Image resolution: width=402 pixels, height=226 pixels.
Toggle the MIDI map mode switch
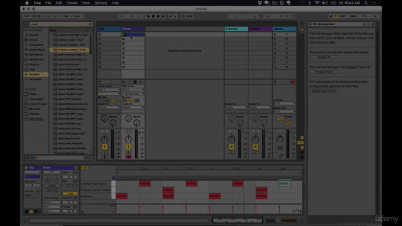(x=353, y=16)
